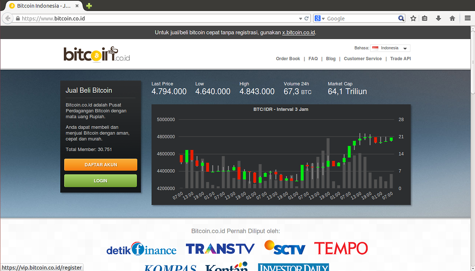Click the TEMPO logo
The image size is (475, 271).
341,248
